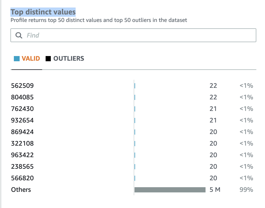Image resolution: width=265 pixels, height=208 pixels.
Task: Select the 562509 value row
Action: coord(132,86)
